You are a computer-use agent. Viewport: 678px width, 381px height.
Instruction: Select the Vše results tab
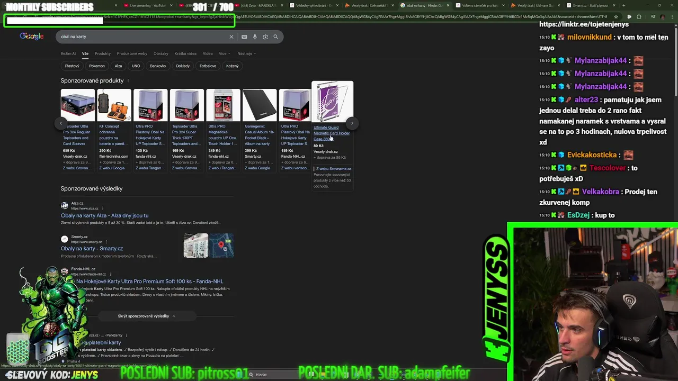85,53
